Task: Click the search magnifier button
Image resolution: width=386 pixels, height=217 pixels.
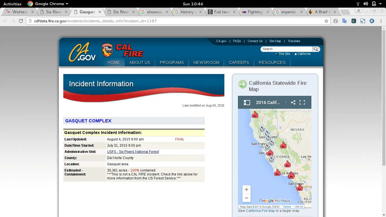Action: point(316,49)
